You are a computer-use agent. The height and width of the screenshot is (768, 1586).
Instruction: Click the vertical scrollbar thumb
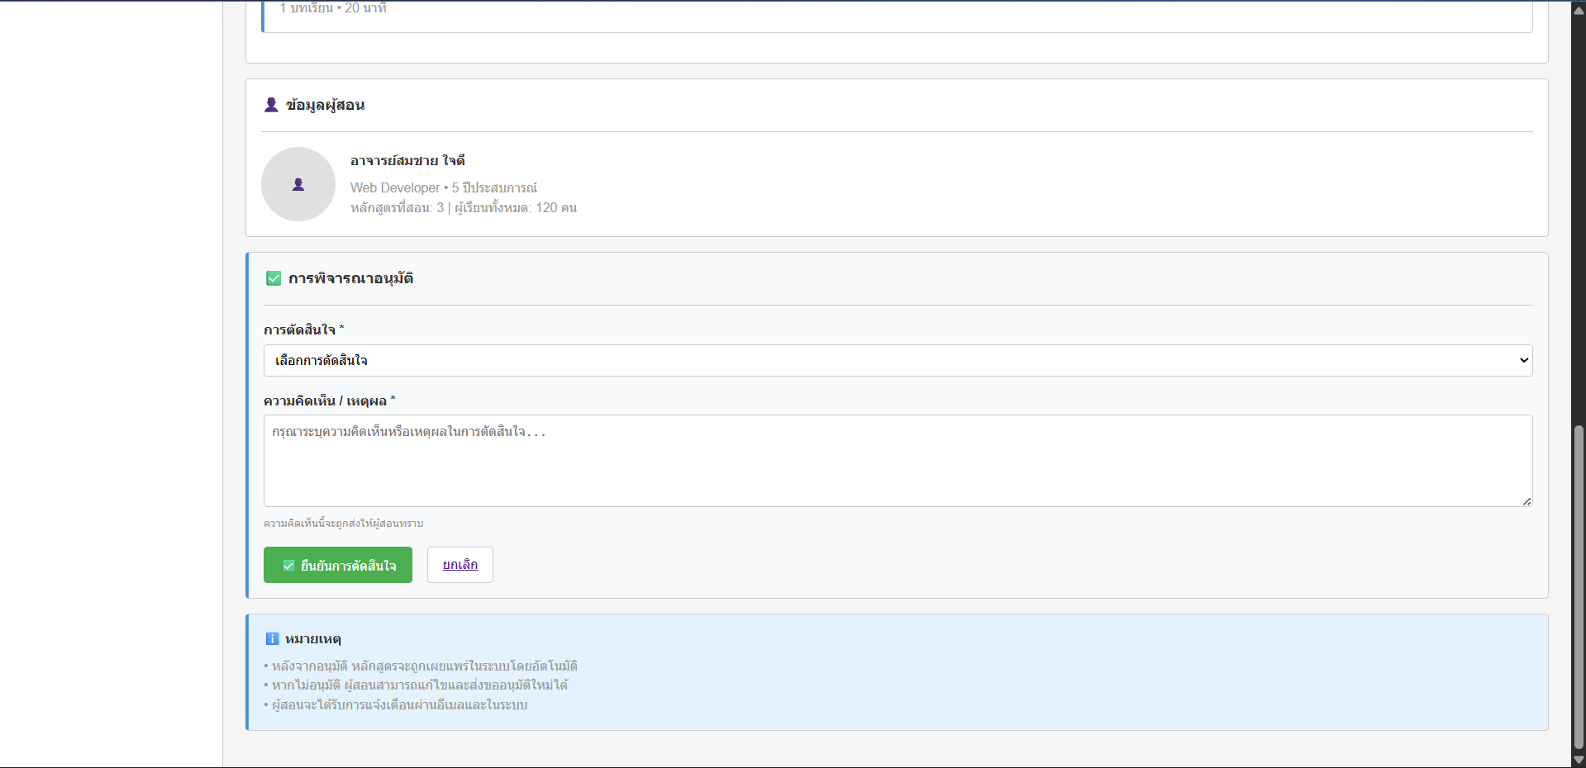(1579, 586)
